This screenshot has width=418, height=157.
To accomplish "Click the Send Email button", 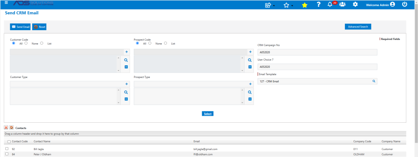I will pos(20,27).
